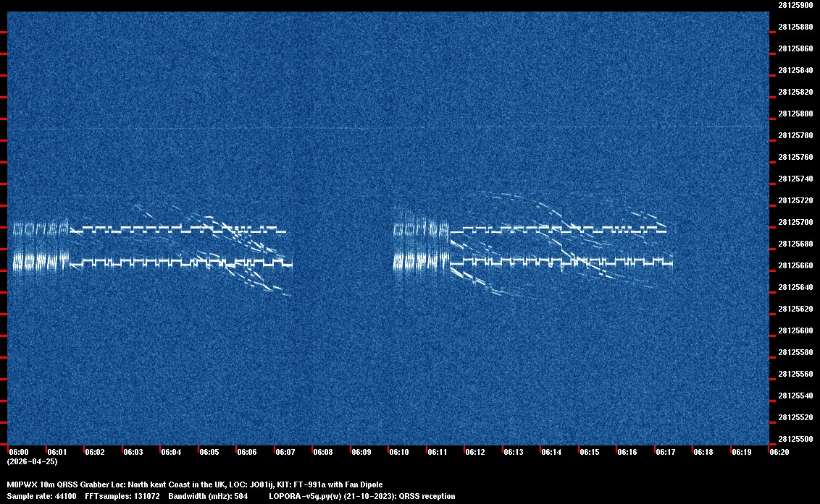Pick the 06:03 time axis label
The image size is (820, 504).
133,452
